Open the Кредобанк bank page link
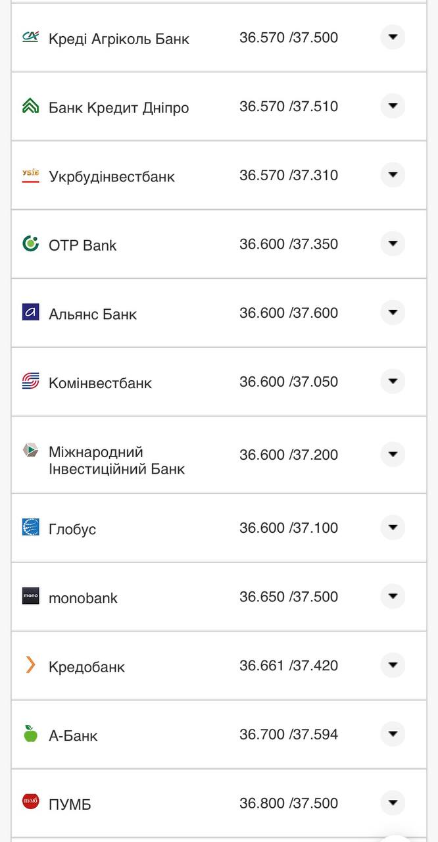Image resolution: width=438 pixels, height=842 pixels. pyautogui.click(x=87, y=666)
